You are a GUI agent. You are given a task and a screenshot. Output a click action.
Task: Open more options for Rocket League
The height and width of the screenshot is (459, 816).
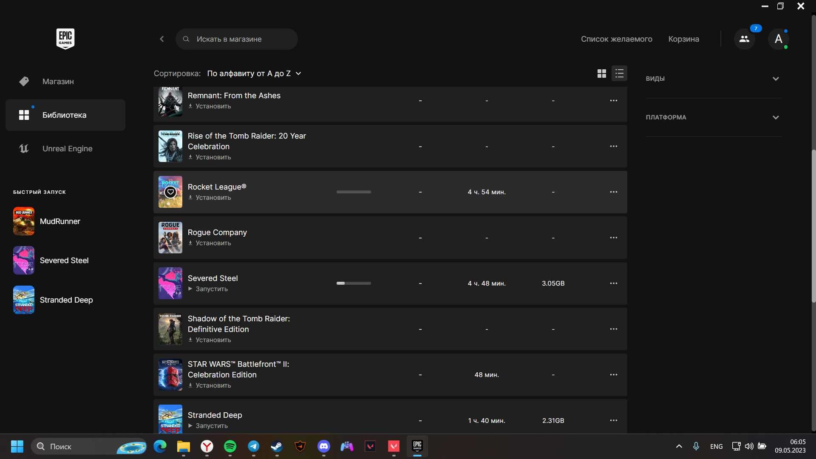point(614,192)
